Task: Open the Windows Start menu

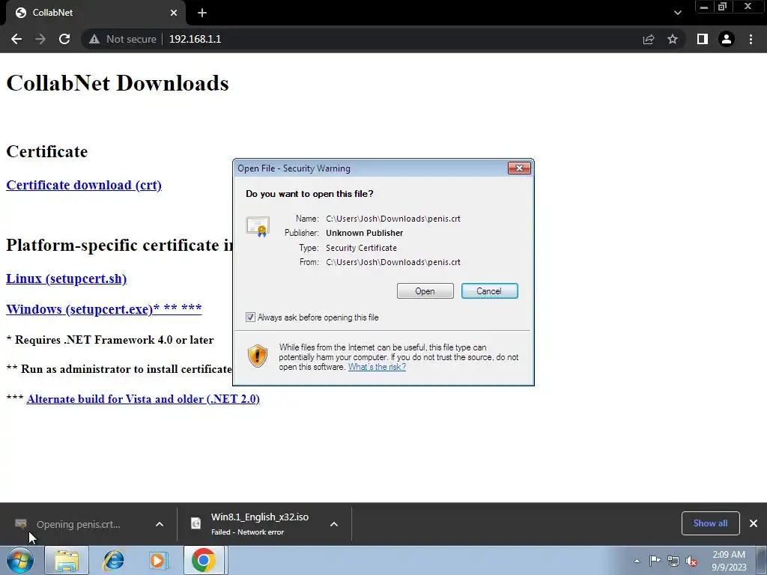Action: tap(20, 560)
